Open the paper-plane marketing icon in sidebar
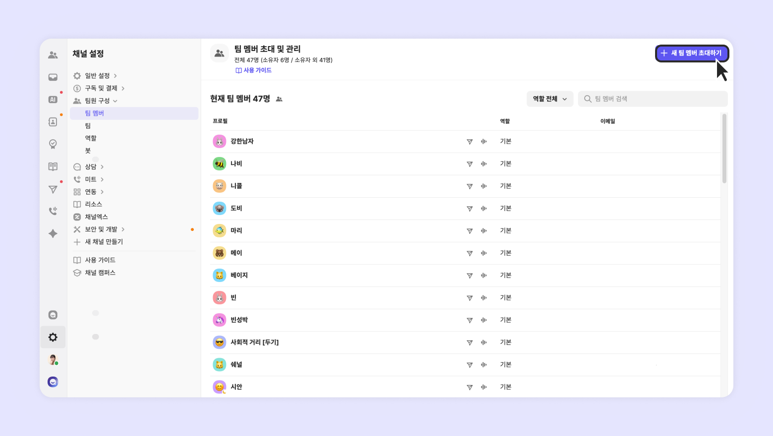 53,189
